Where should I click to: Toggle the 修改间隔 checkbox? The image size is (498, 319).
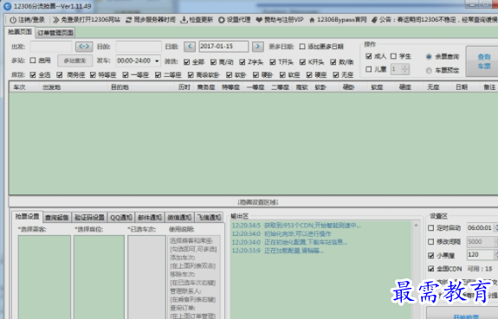click(431, 242)
